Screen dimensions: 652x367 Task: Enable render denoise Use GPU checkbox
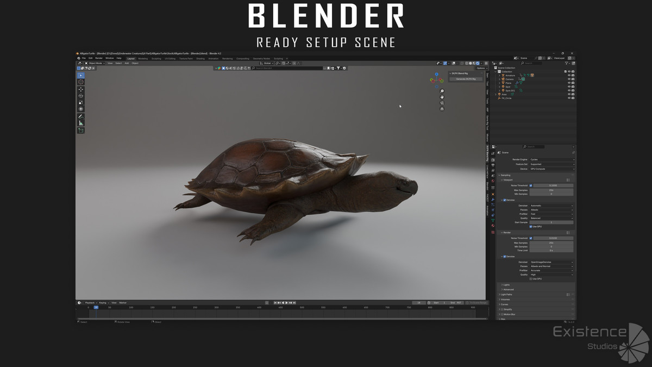click(x=531, y=279)
